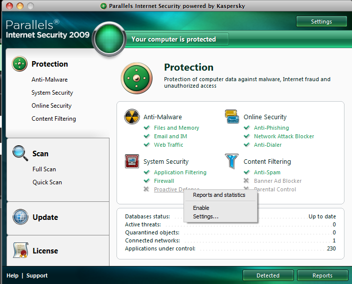Select System Security in the sidebar
352x284 pixels.
(x=52, y=93)
